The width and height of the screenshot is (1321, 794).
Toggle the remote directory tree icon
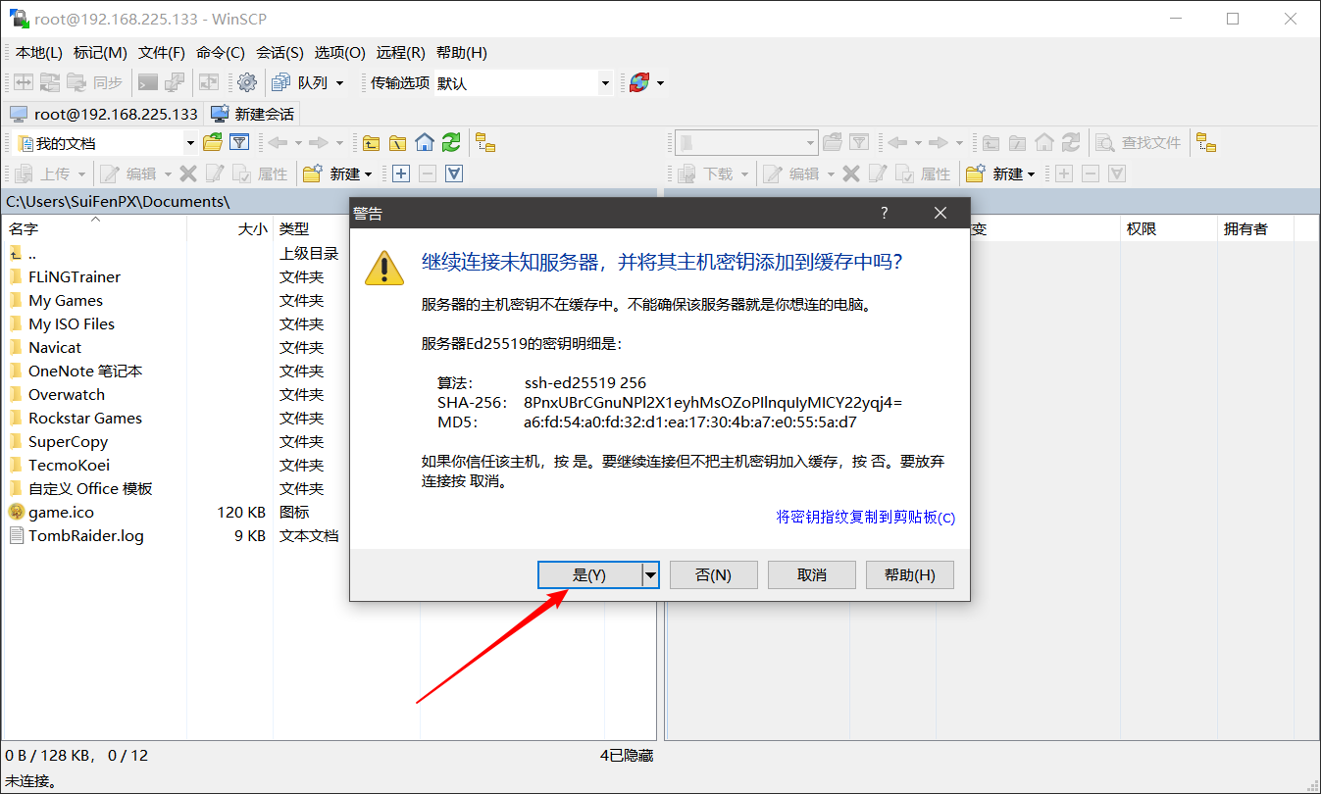[x=1206, y=143]
